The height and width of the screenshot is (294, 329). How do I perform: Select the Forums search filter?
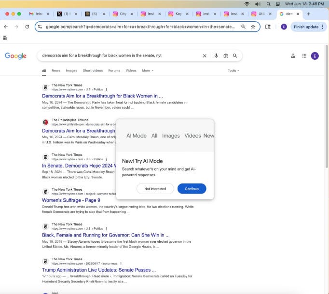114,70
